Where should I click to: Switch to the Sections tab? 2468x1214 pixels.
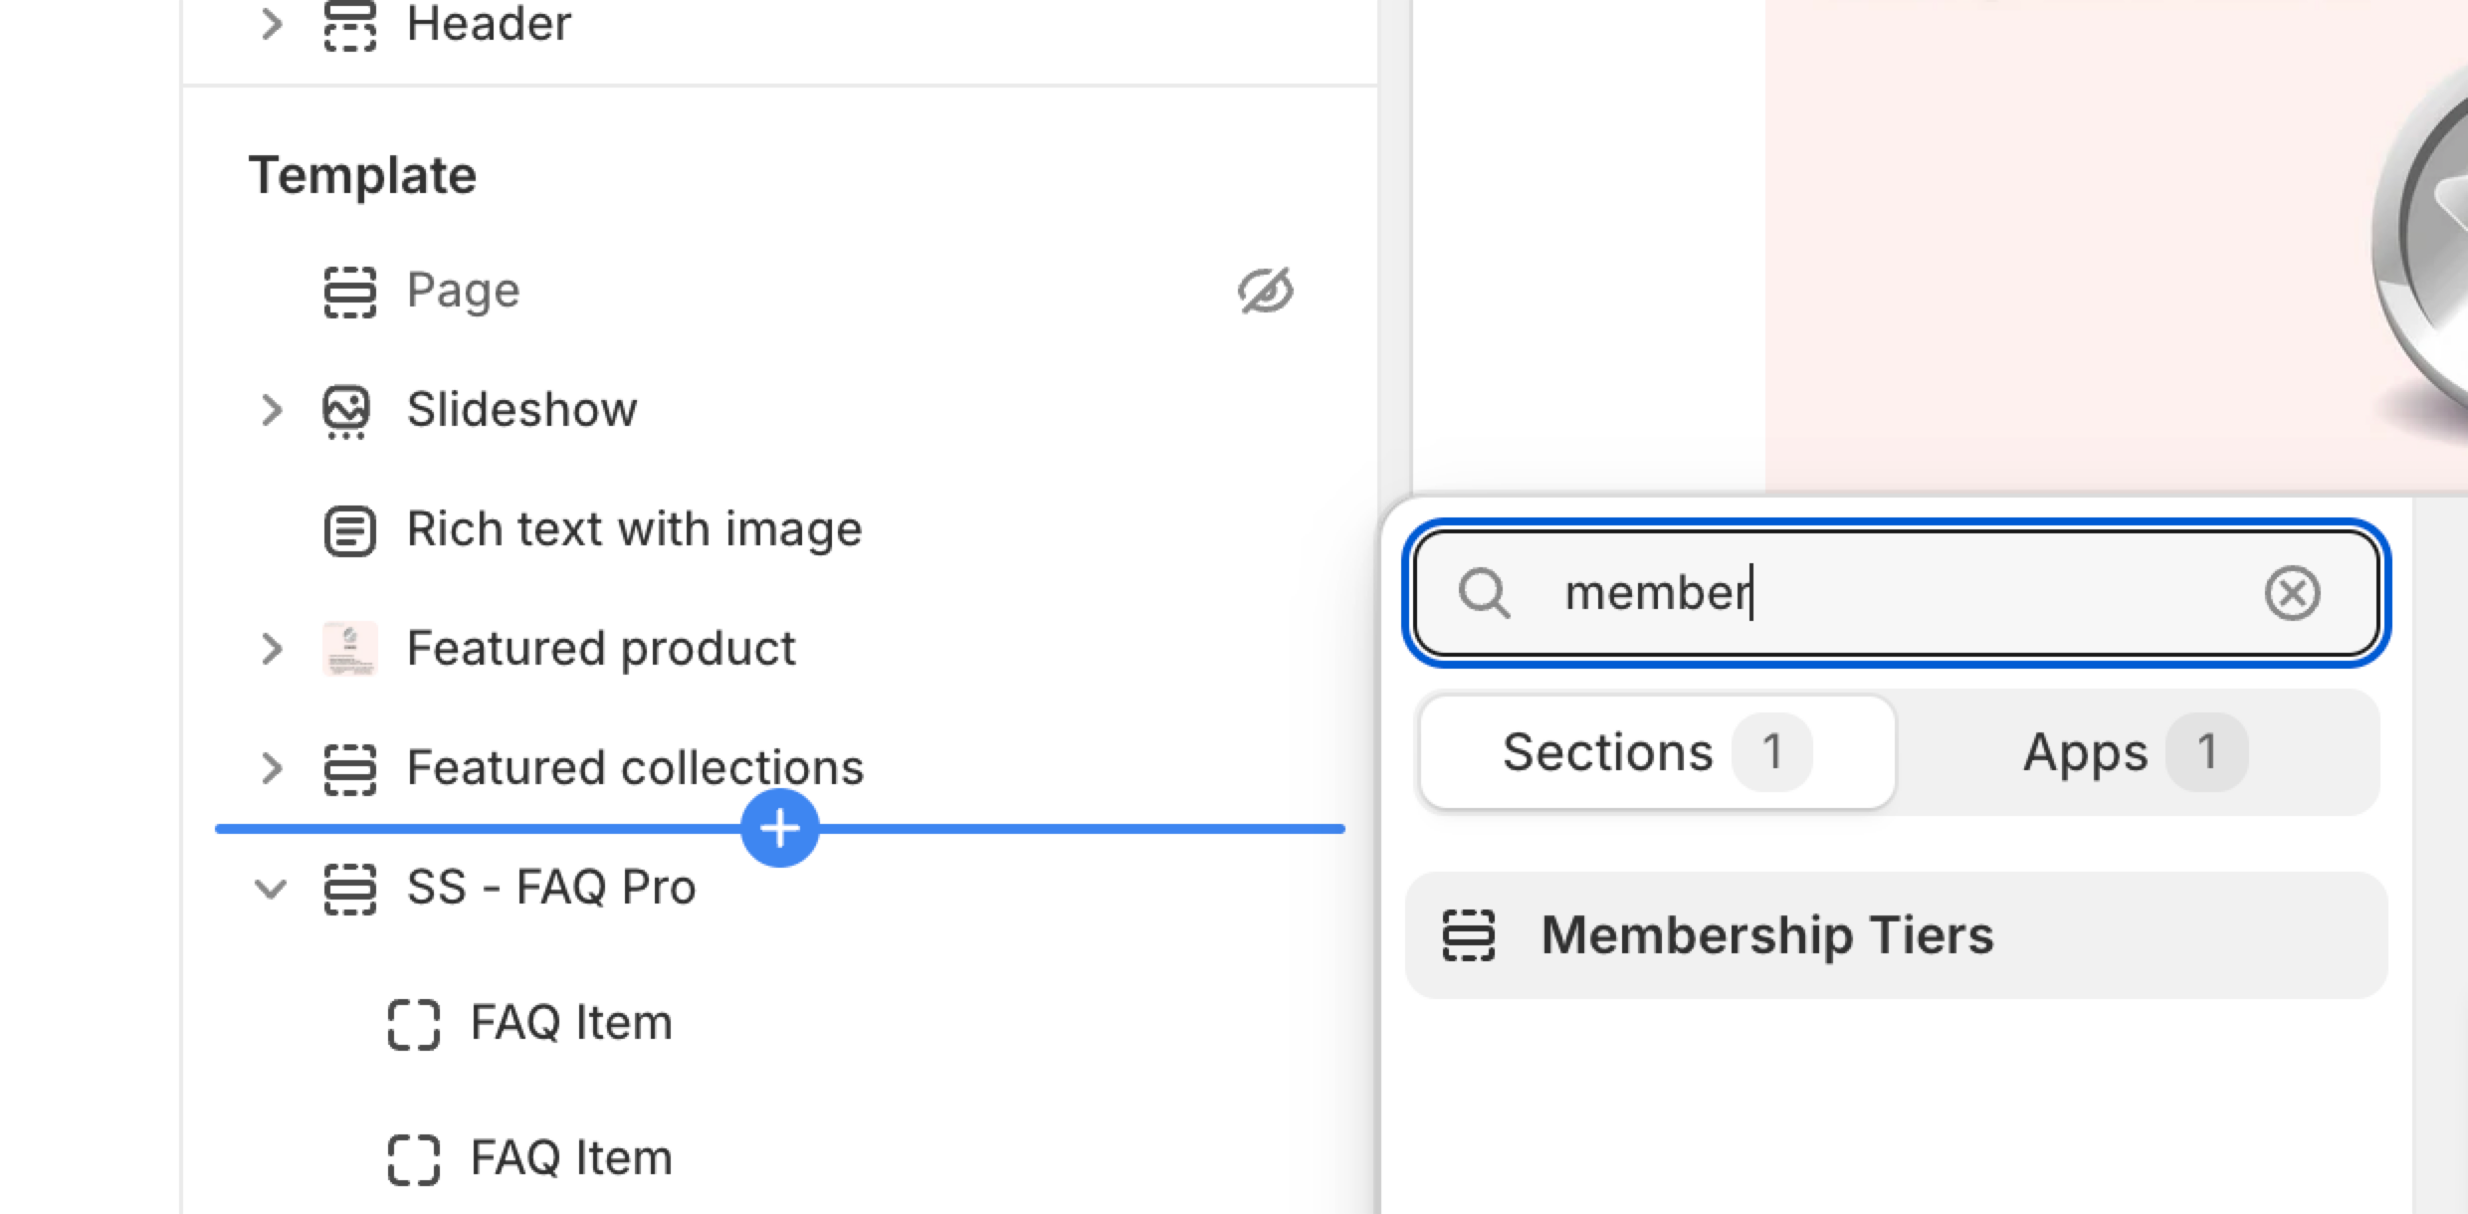[1657, 752]
